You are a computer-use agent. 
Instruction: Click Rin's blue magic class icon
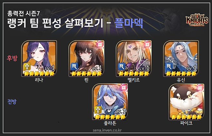point(74,67)
